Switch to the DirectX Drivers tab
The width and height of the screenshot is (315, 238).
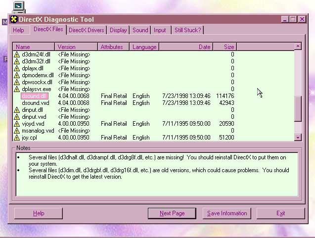click(87, 30)
